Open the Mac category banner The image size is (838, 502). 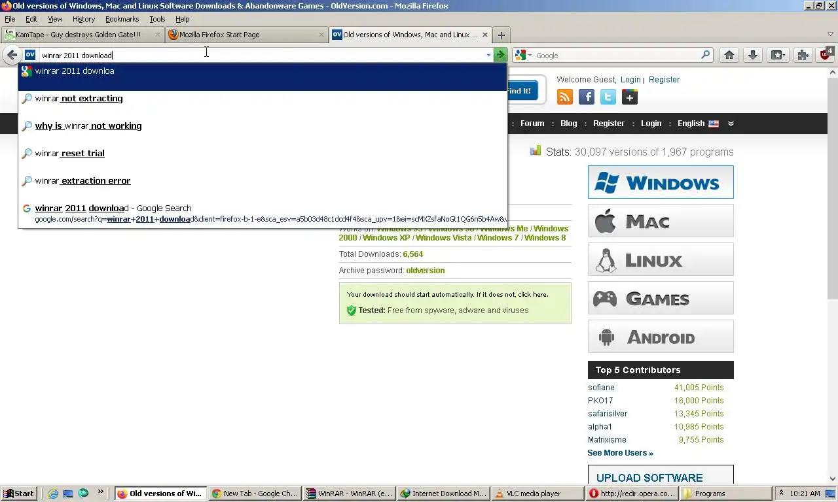click(661, 221)
